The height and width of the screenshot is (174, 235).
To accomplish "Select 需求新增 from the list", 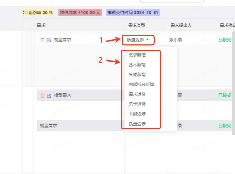I will 137,55.
